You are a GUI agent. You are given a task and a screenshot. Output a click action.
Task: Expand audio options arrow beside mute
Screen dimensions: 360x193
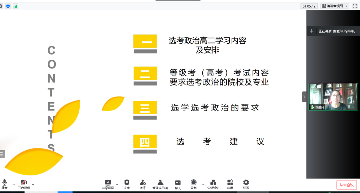tap(14, 184)
